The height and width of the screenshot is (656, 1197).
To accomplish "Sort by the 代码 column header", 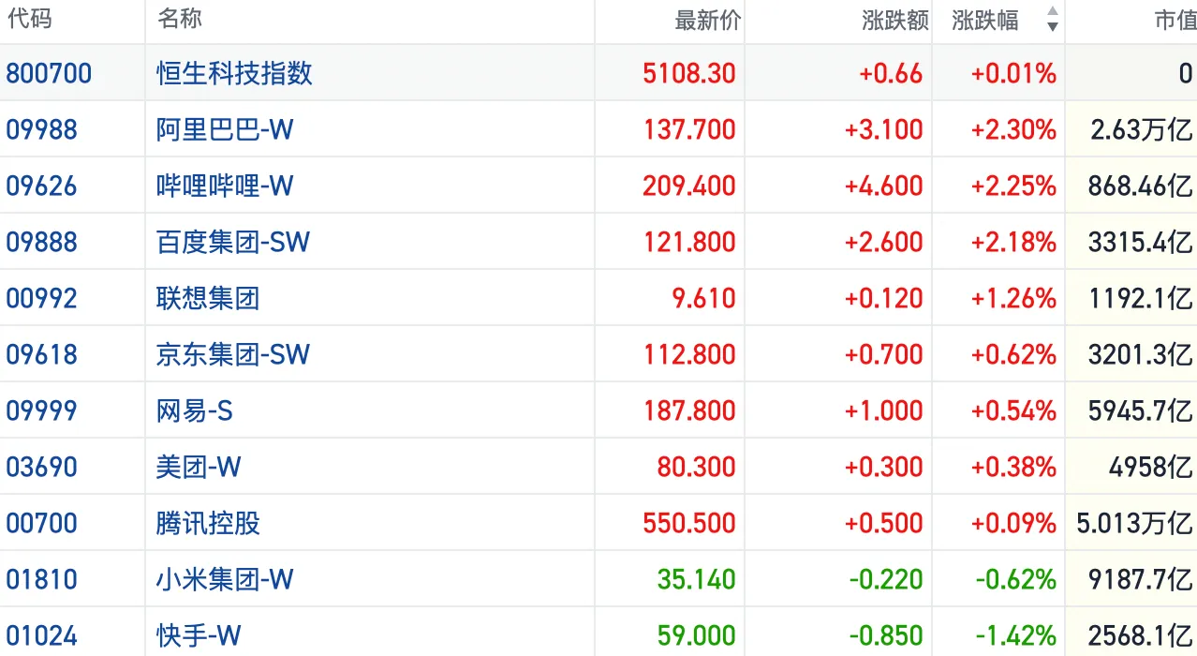I will pyautogui.click(x=29, y=19).
